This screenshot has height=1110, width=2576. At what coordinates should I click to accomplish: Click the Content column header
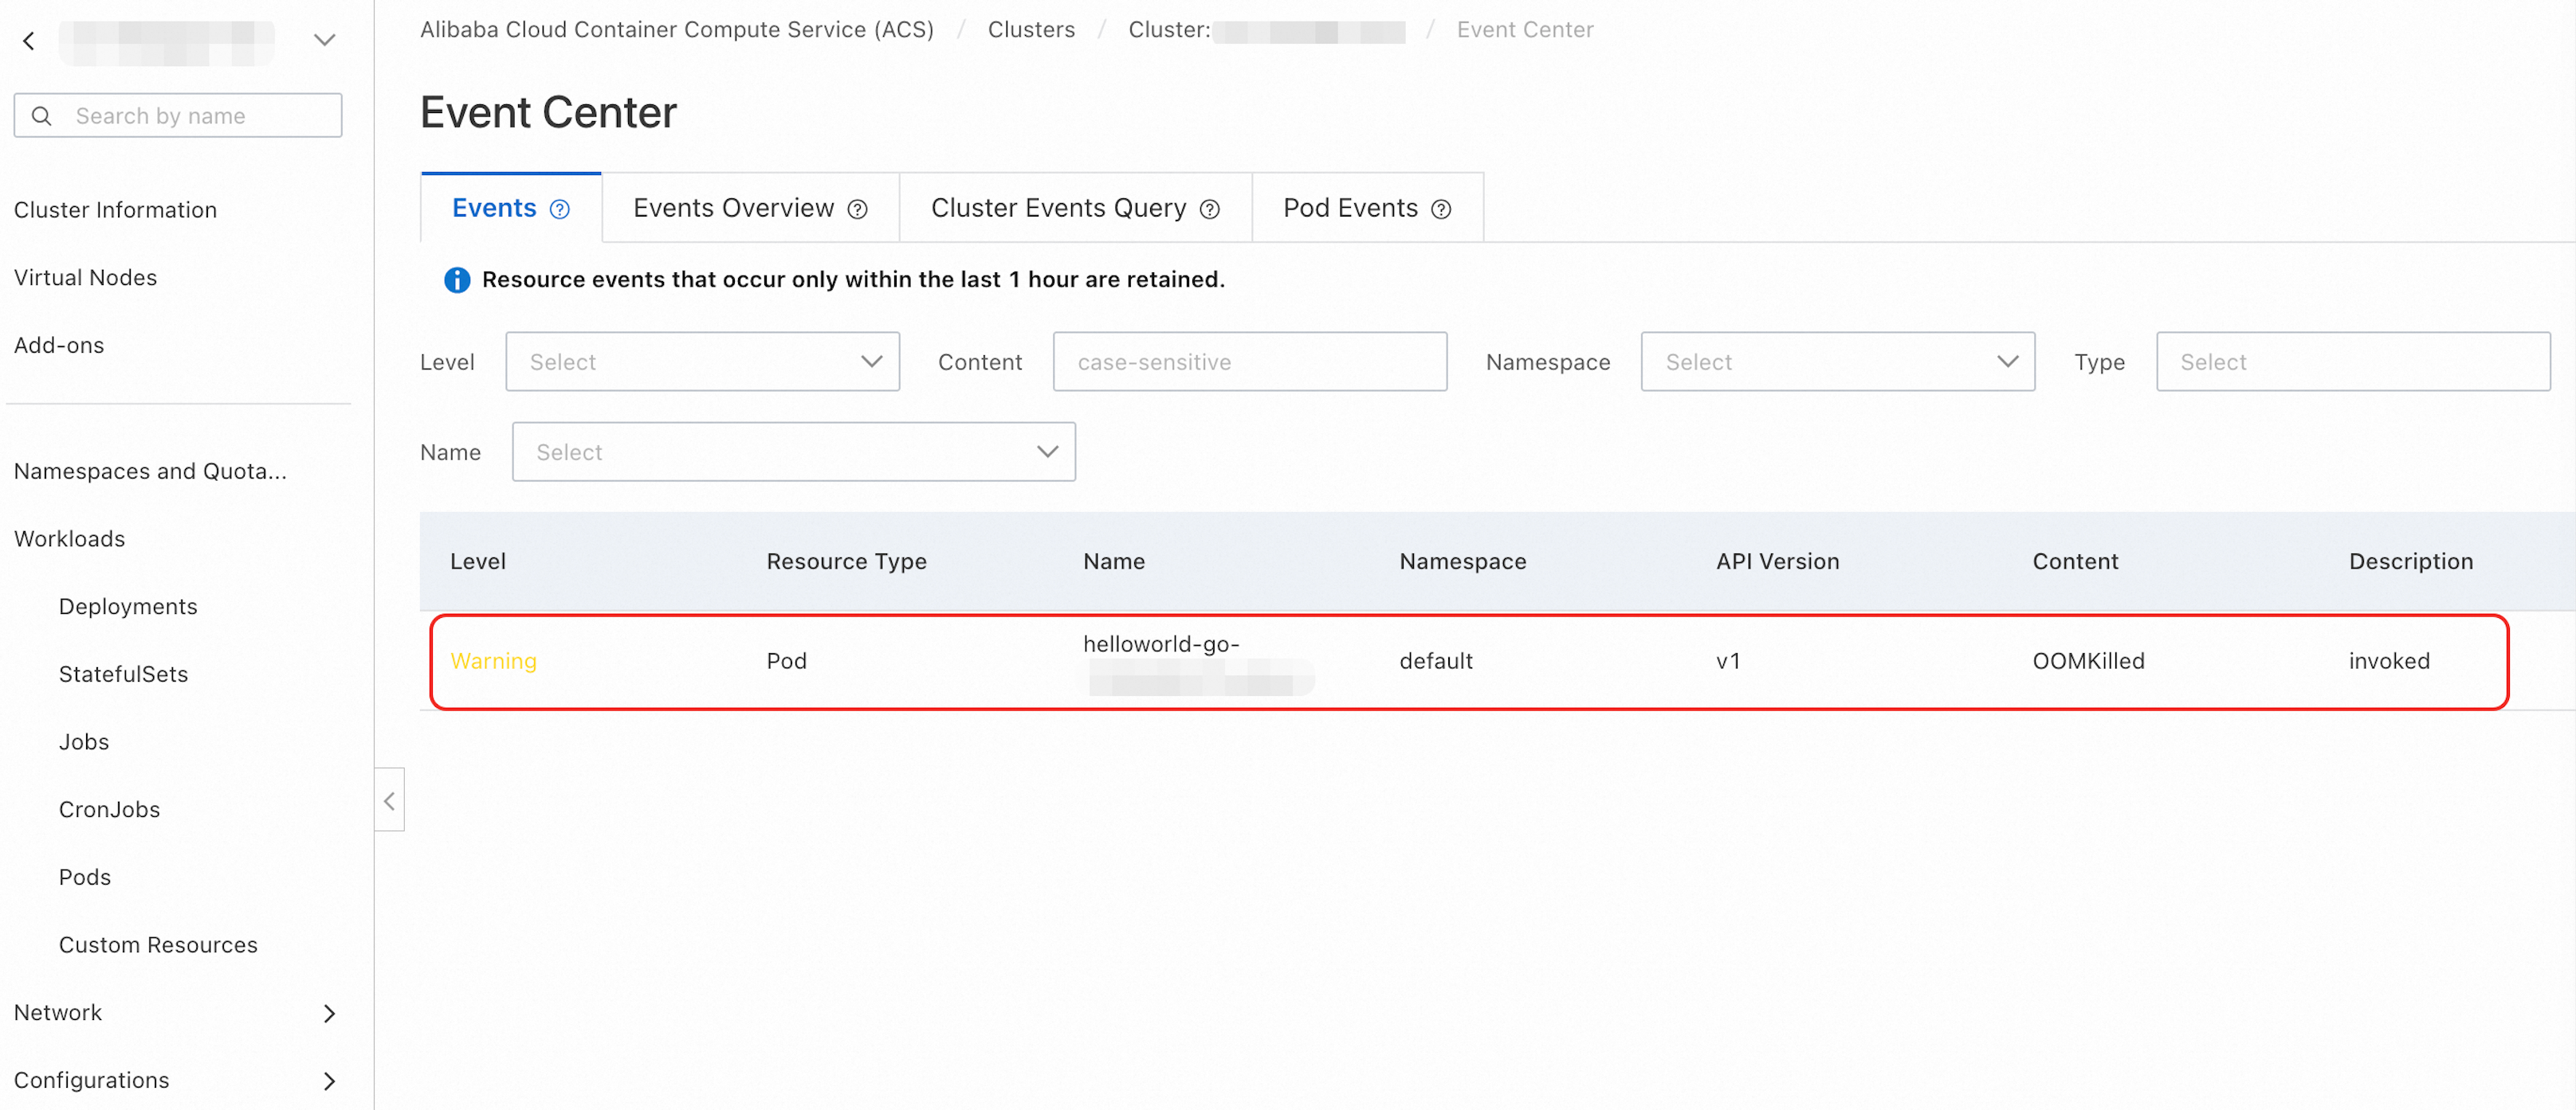2075,561
